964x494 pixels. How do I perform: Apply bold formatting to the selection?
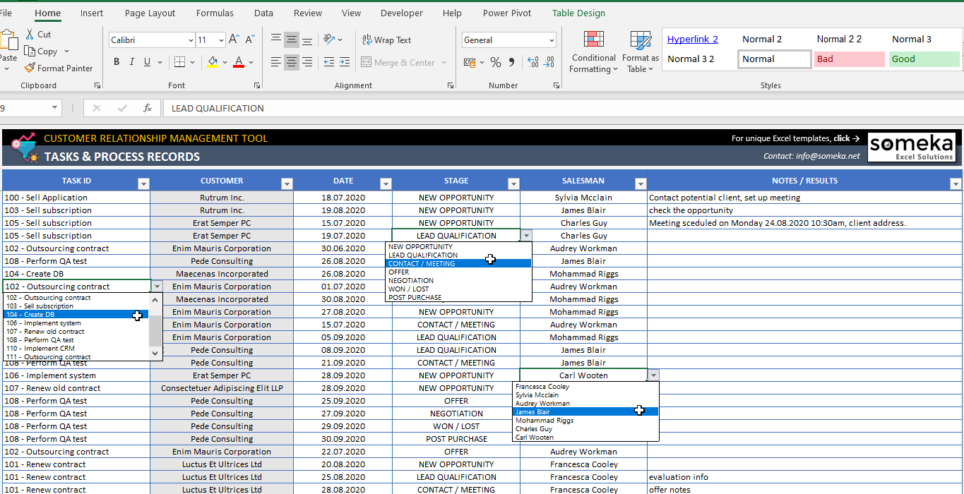[116, 62]
